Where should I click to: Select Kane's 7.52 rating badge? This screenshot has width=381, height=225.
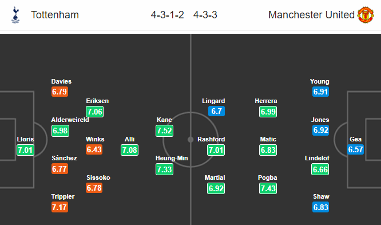[x=165, y=131]
